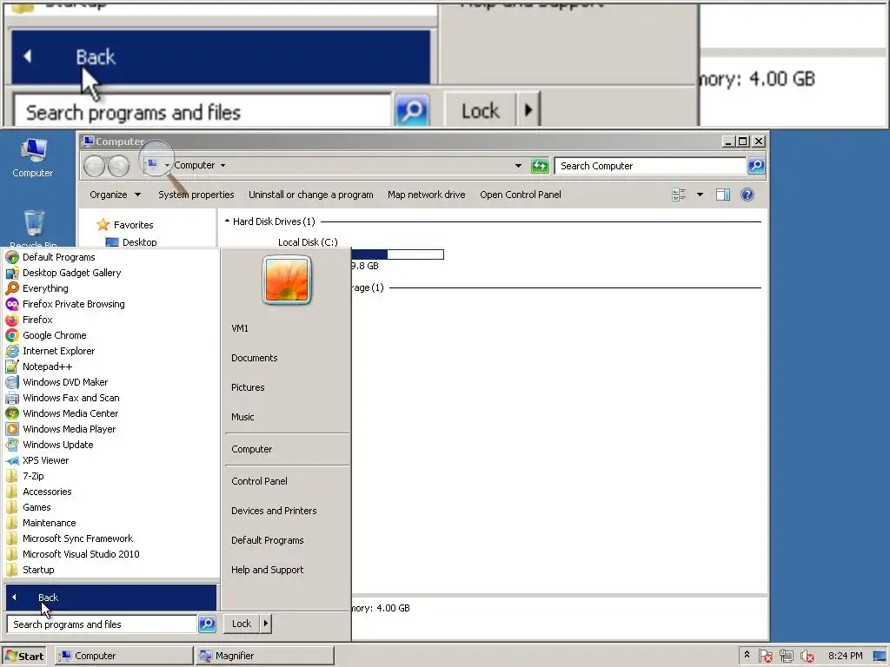The image size is (890, 667).
Task: Expand Microsoft Visual Studio 2010 folder
Action: [x=111, y=554]
